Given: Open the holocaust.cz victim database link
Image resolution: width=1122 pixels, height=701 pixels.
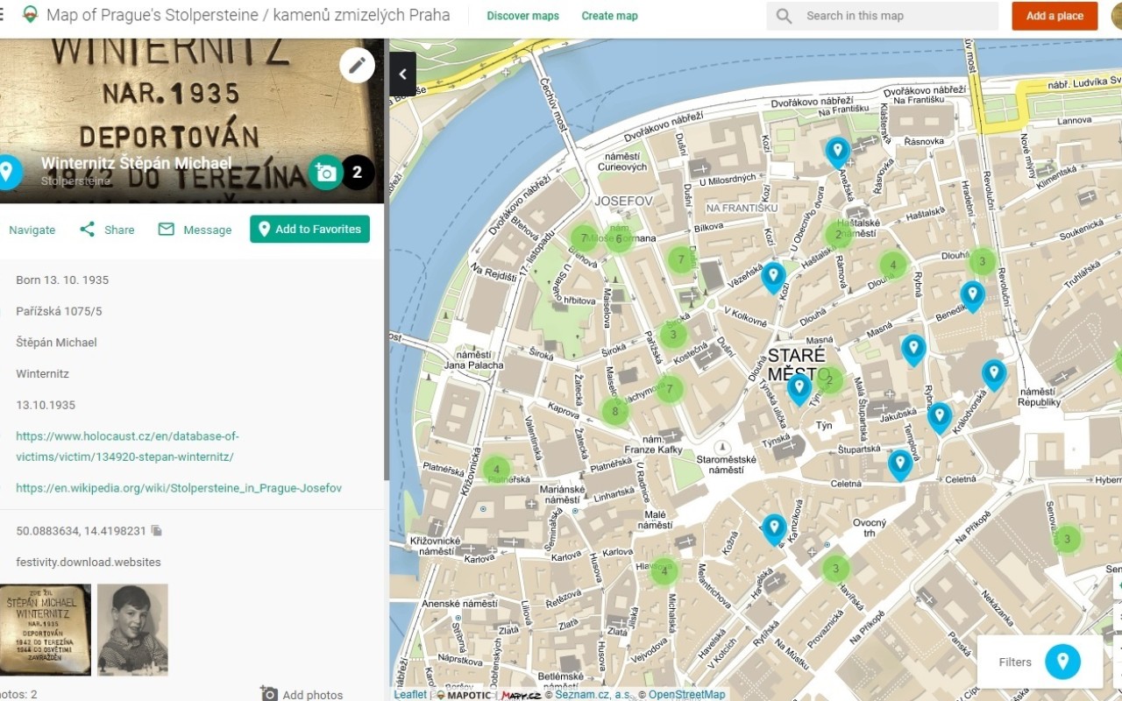Looking at the screenshot, I should tap(127, 447).
